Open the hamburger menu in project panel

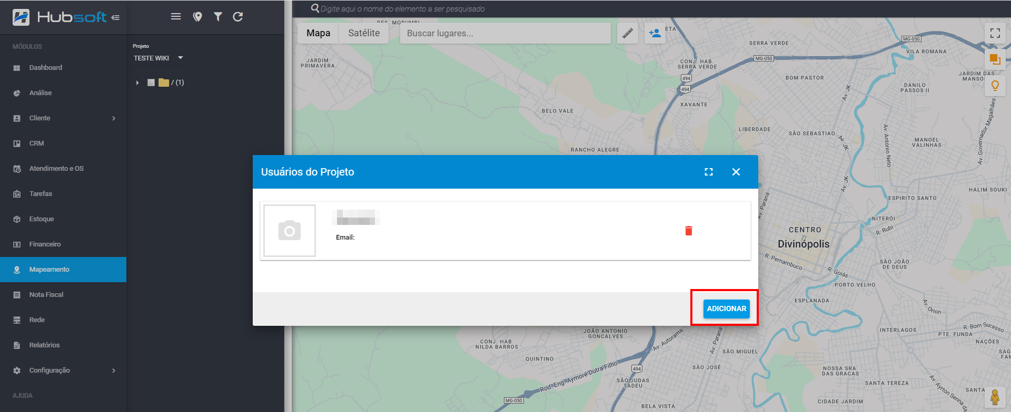[176, 17]
